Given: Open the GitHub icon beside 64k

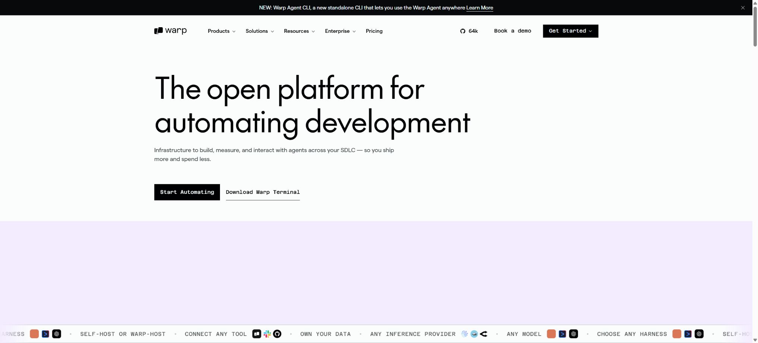Looking at the screenshot, I should (463, 31).
